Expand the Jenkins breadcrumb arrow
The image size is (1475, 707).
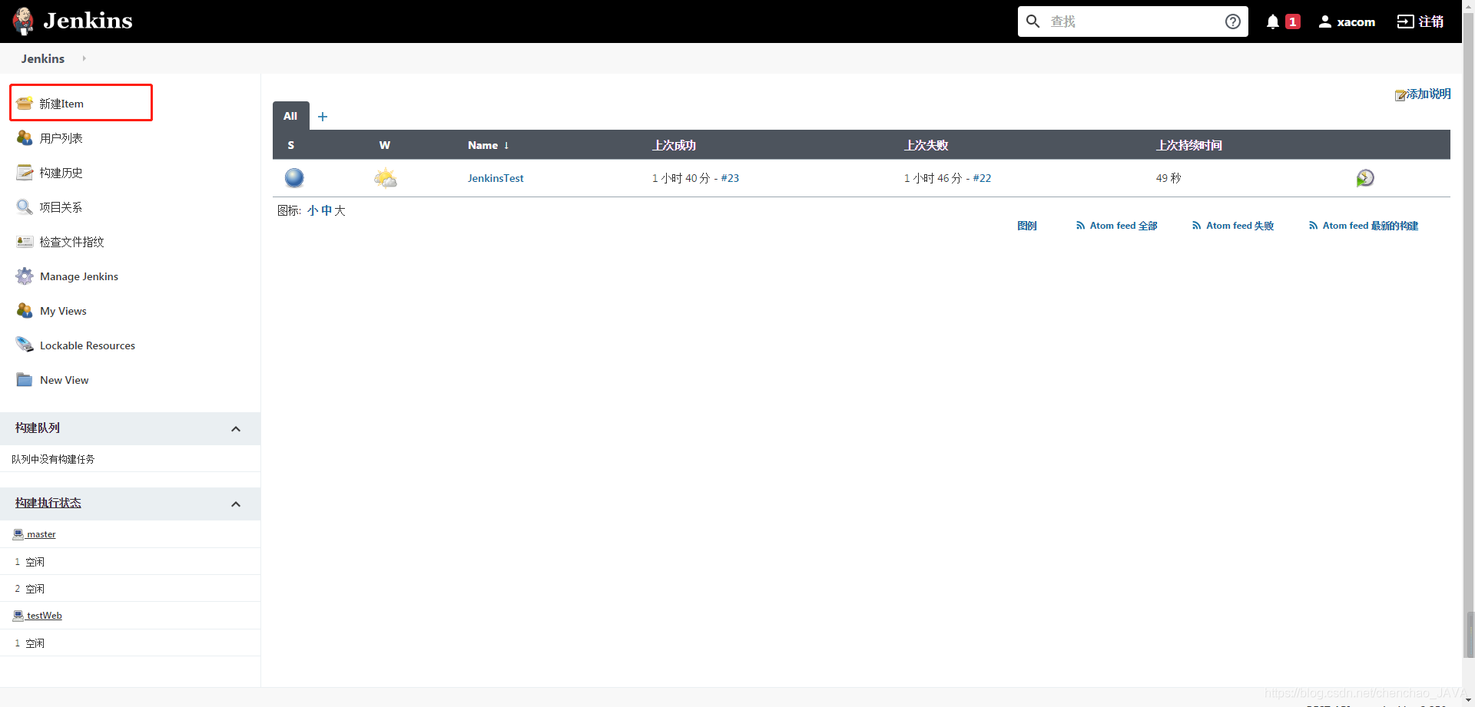pyautogui.click(x=84, y=58)
